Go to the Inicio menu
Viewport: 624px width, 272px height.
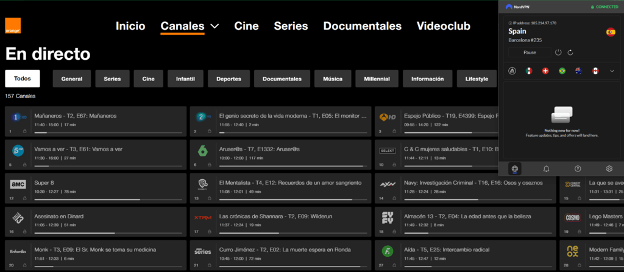(130, 26)
